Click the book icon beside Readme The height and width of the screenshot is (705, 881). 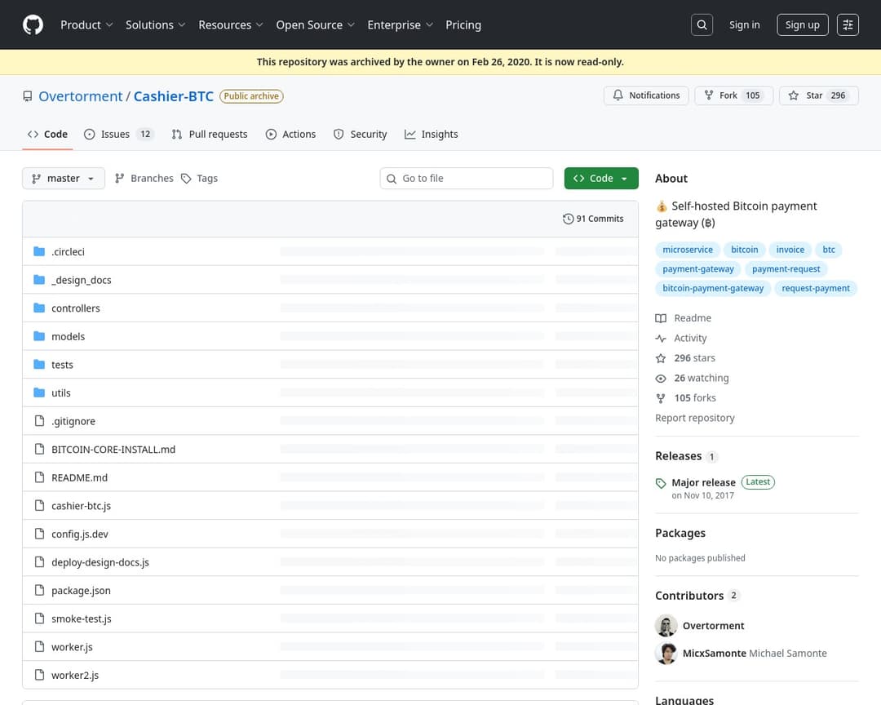(x=661, y=318)
